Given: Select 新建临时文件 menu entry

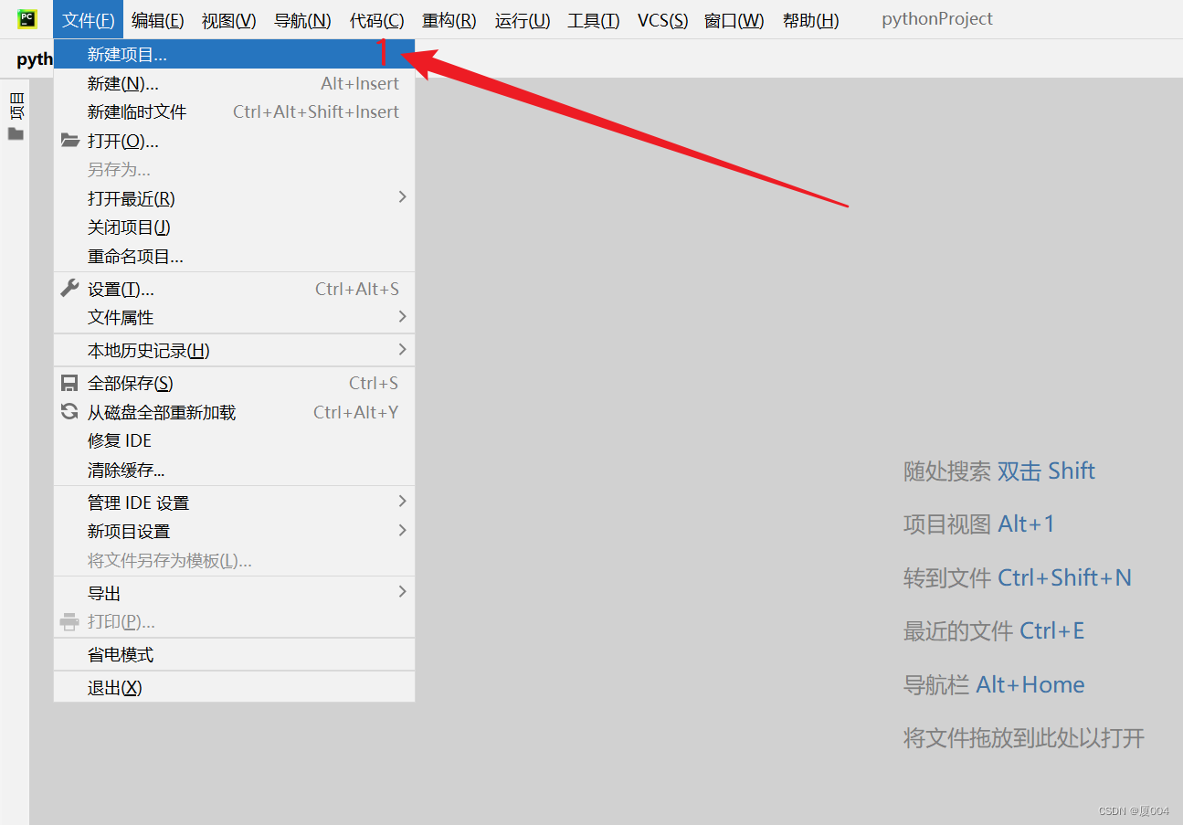Looking at the screenshot, I should [x=234, y=111].
